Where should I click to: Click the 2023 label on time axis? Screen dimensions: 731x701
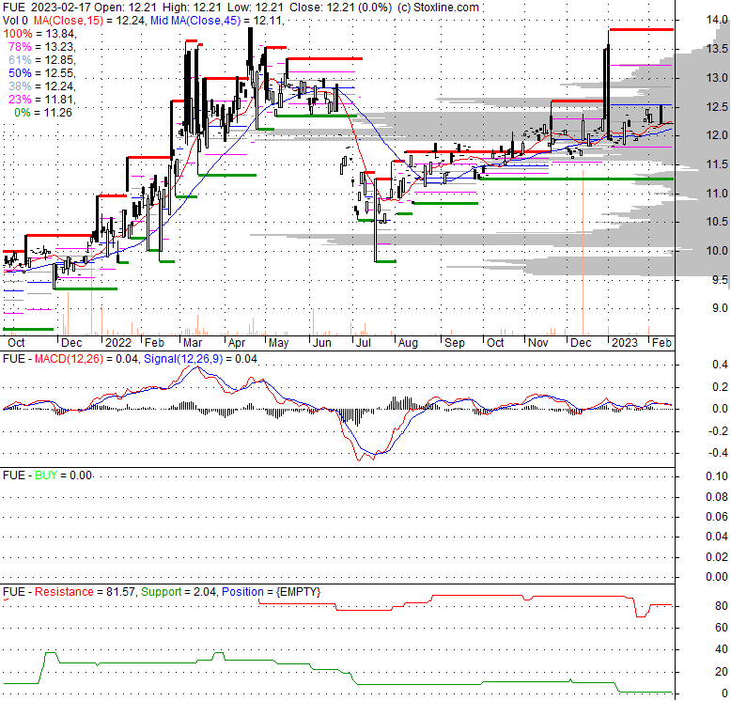point(624,343)
